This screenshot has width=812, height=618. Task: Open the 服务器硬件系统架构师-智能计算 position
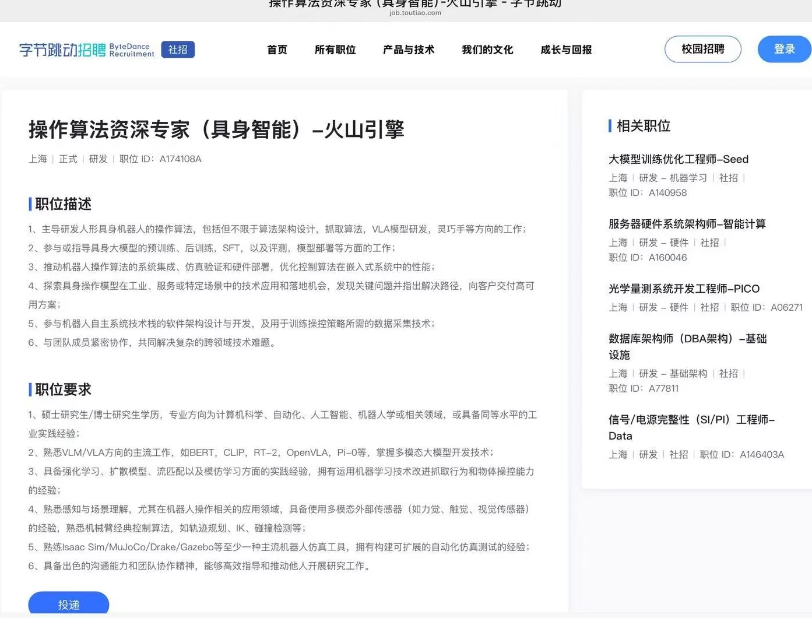(x=687, y=224)
